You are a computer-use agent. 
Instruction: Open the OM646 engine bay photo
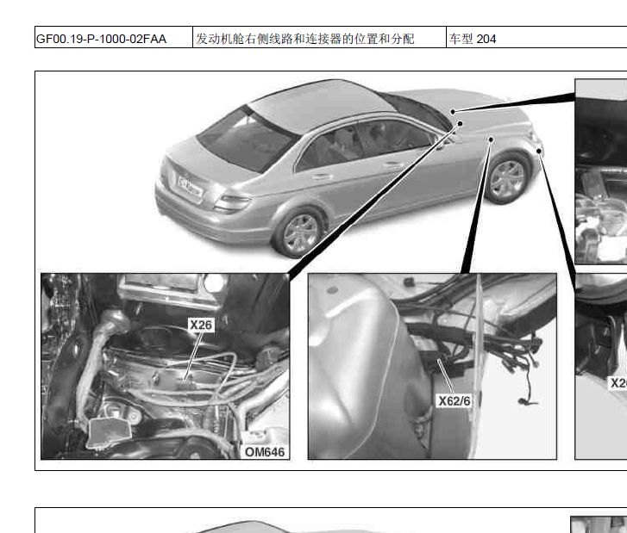pyautogui.click(x=165, y=366)
